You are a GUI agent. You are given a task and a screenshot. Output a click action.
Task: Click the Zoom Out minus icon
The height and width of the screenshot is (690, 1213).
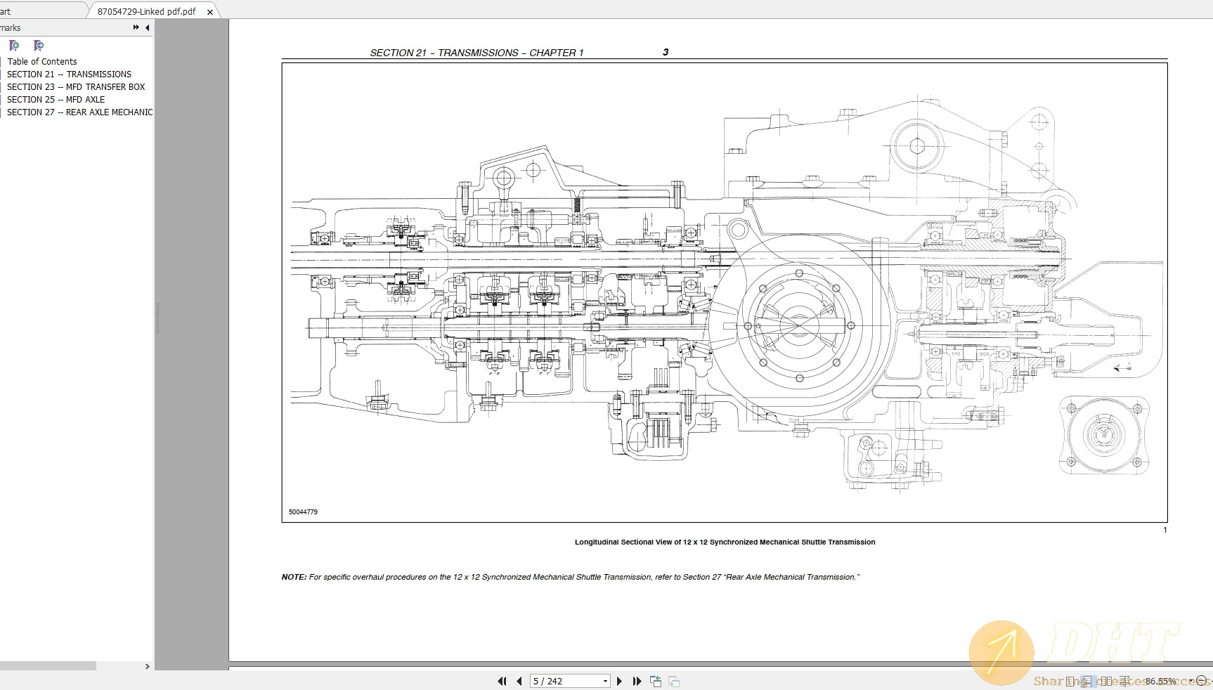[1202, 681]
